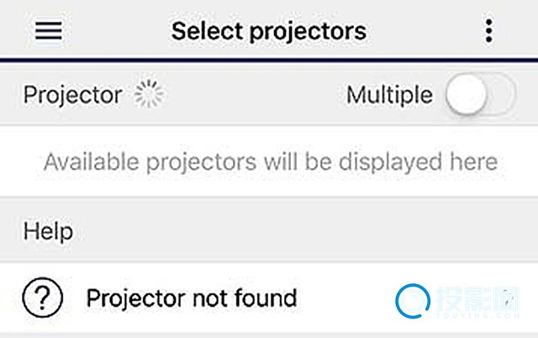Click the question mark help icon
Viewport: 538px width, 338px height.
(42, 297)
